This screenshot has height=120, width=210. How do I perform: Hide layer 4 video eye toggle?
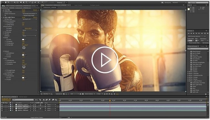[2, 110]
